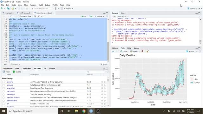Click the editor vertical scrollbar thumb
This screenshot has width=203, height=114.
108,51
